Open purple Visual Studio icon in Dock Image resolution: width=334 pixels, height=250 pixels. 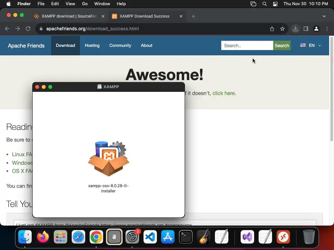click(x=247, y=237)
